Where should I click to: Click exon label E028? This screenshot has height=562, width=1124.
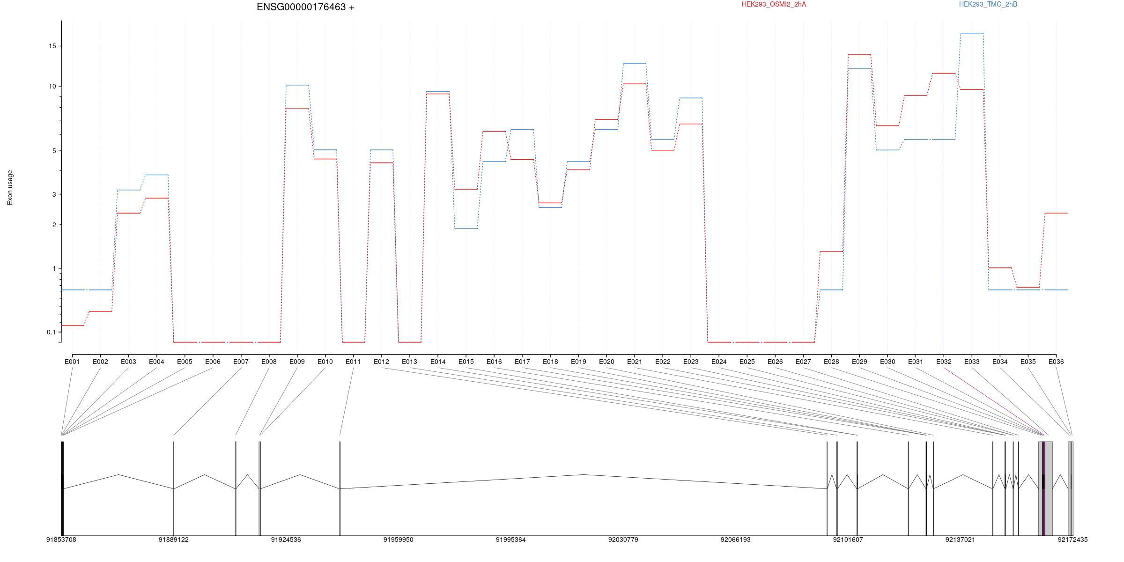831,362
